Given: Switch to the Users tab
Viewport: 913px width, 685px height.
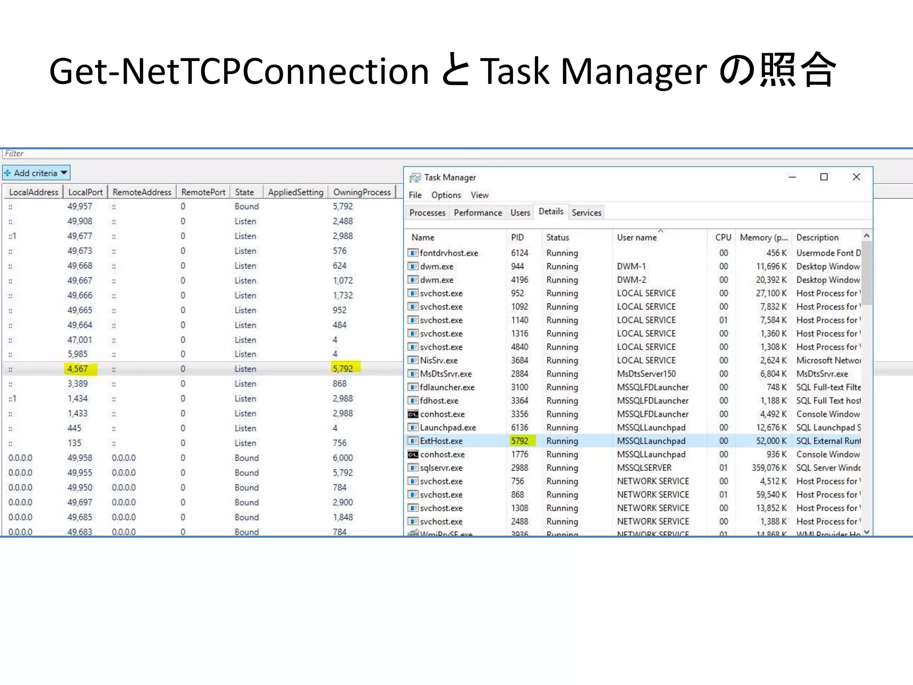Looking at the screenshot, I should click(520, 213).
